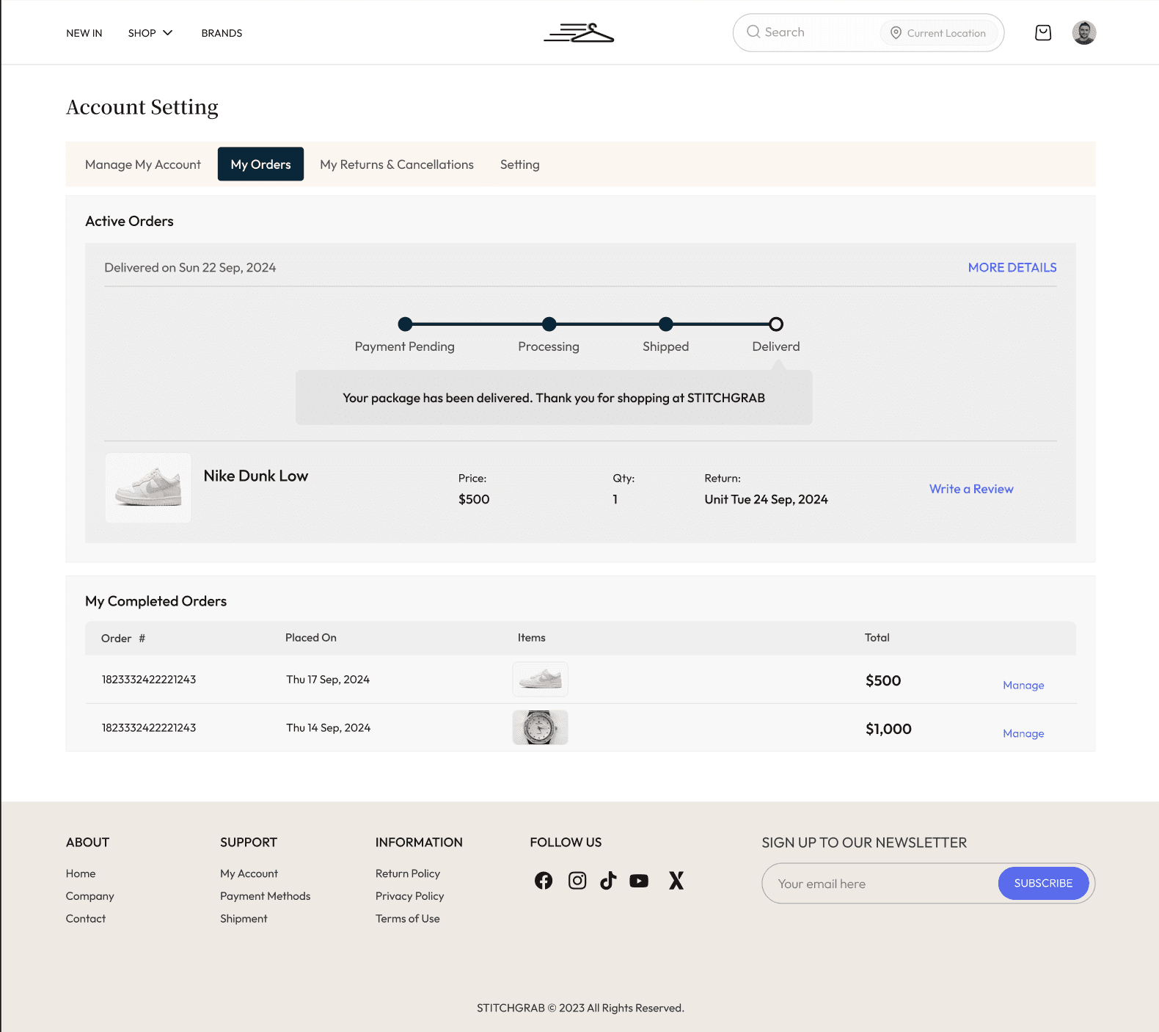The height and width of the screenshot is (1032, 1159).
Task: Select the Deliverd progress step circle
Action: (776, 324)
